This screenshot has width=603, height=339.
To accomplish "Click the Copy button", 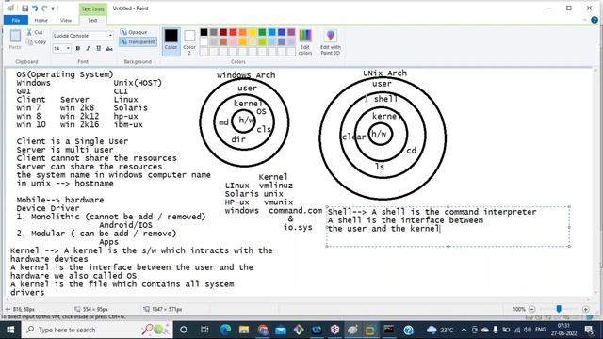I will [37, 41].
